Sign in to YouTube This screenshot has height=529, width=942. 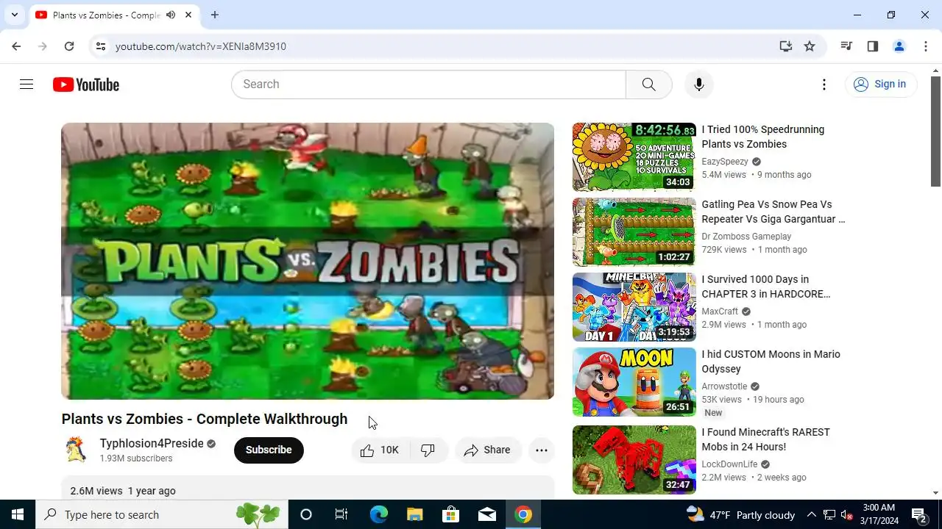click(x=880, y=84)
